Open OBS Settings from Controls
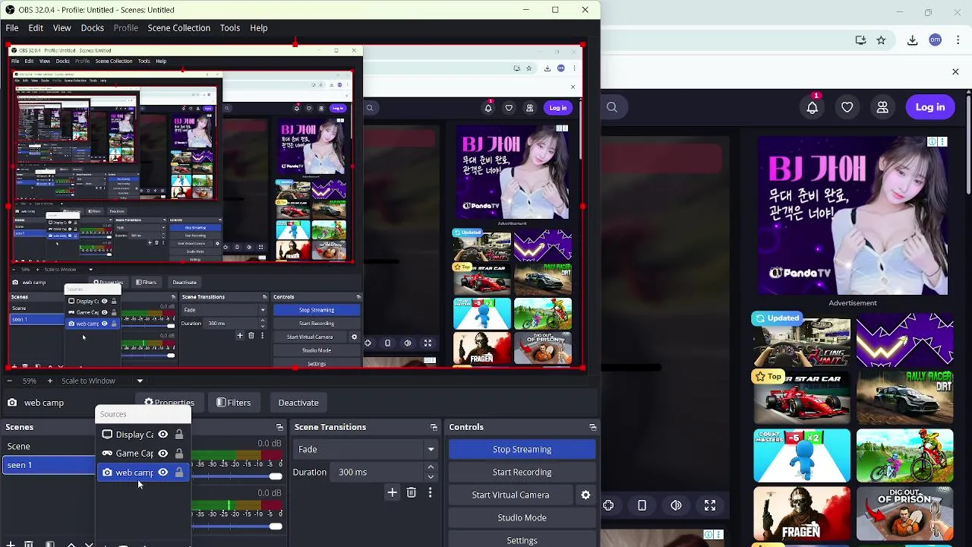 [522, 540]
